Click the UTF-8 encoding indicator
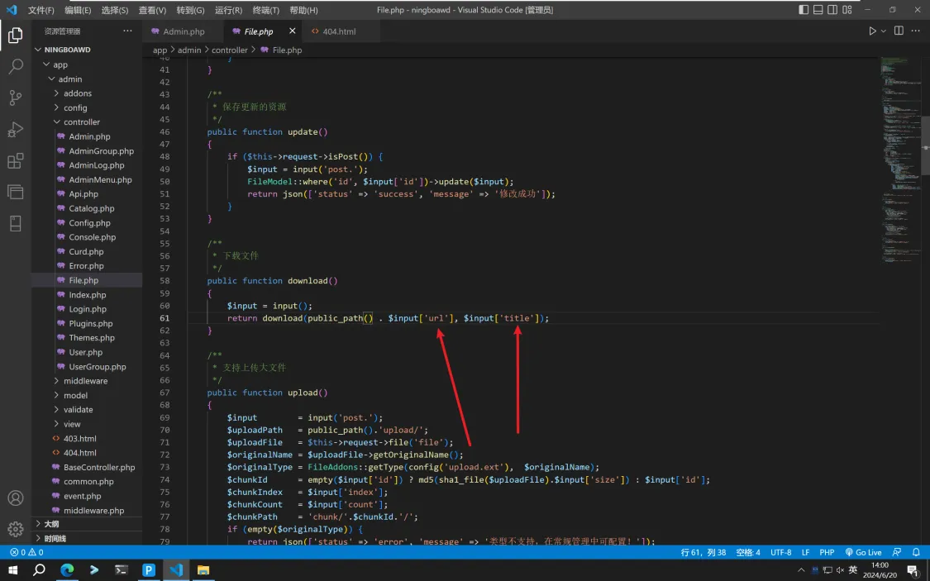This screenshot has height=581, width=930. pyautogui.click(x=780, y=553)
